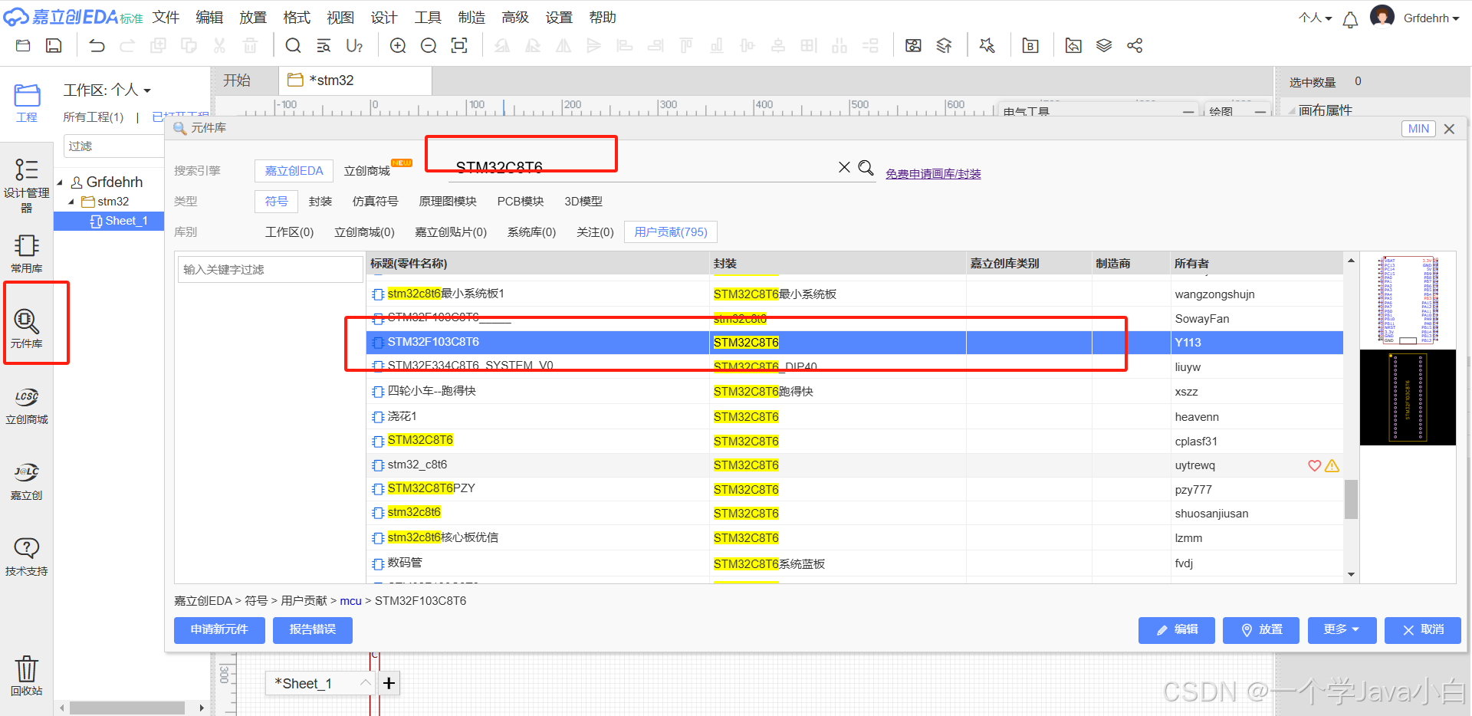Switch to the 封装 type tab
1472x716 pixels.
320,201
